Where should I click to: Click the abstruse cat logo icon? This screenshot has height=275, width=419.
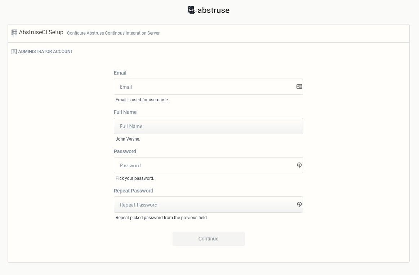coord(192,10)
